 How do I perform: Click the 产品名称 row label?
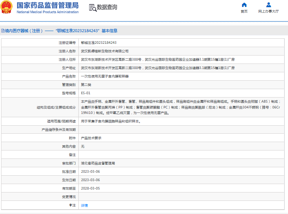tap(69, 76)
